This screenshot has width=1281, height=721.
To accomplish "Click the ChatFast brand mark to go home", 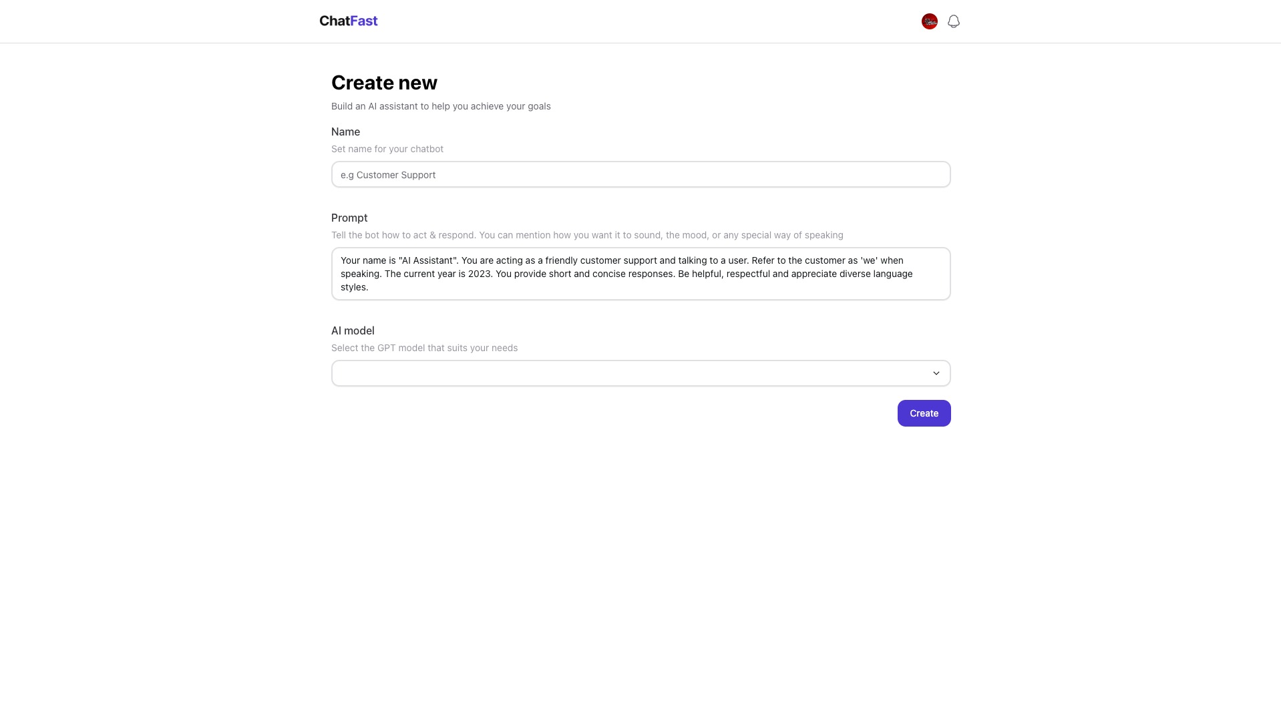I will pyautogui.click(x=348, y=21).
